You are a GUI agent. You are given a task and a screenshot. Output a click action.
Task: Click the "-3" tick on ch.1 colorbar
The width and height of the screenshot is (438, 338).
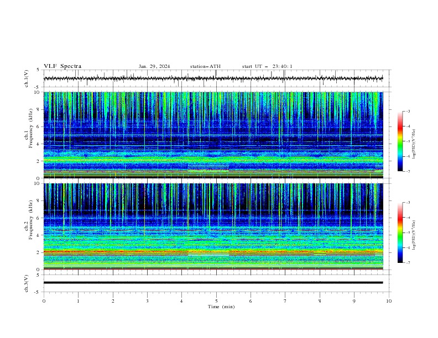click(x=408, y=111)
